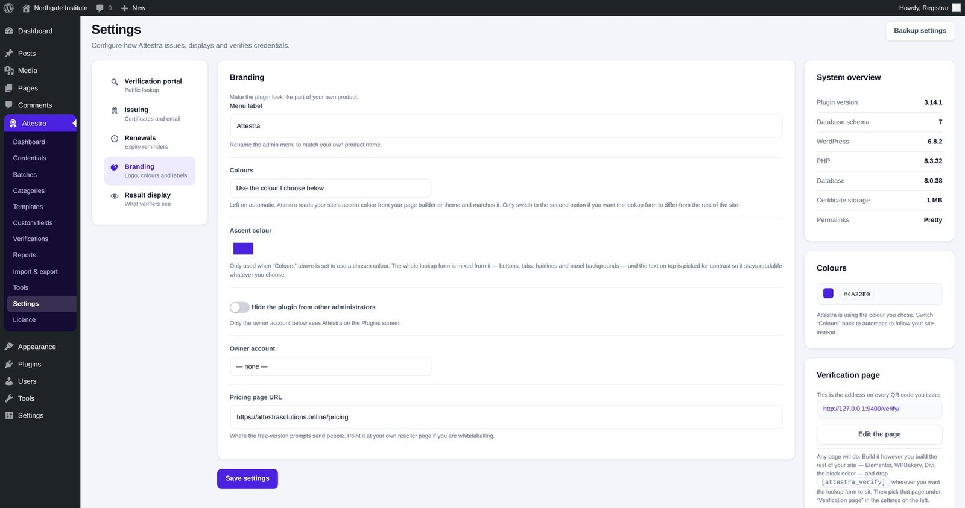Open the Owner account dropdown

[x=331, y=366]
